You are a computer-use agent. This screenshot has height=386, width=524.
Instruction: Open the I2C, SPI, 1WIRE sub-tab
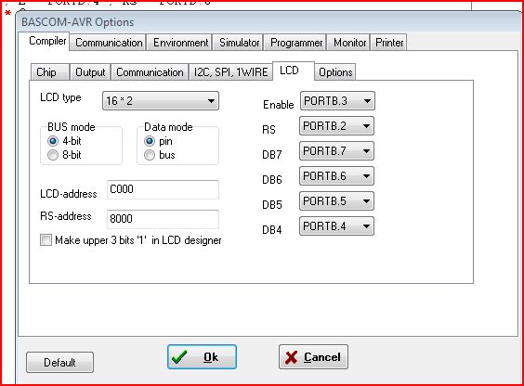pyautogui.click(x=231, y=72)
